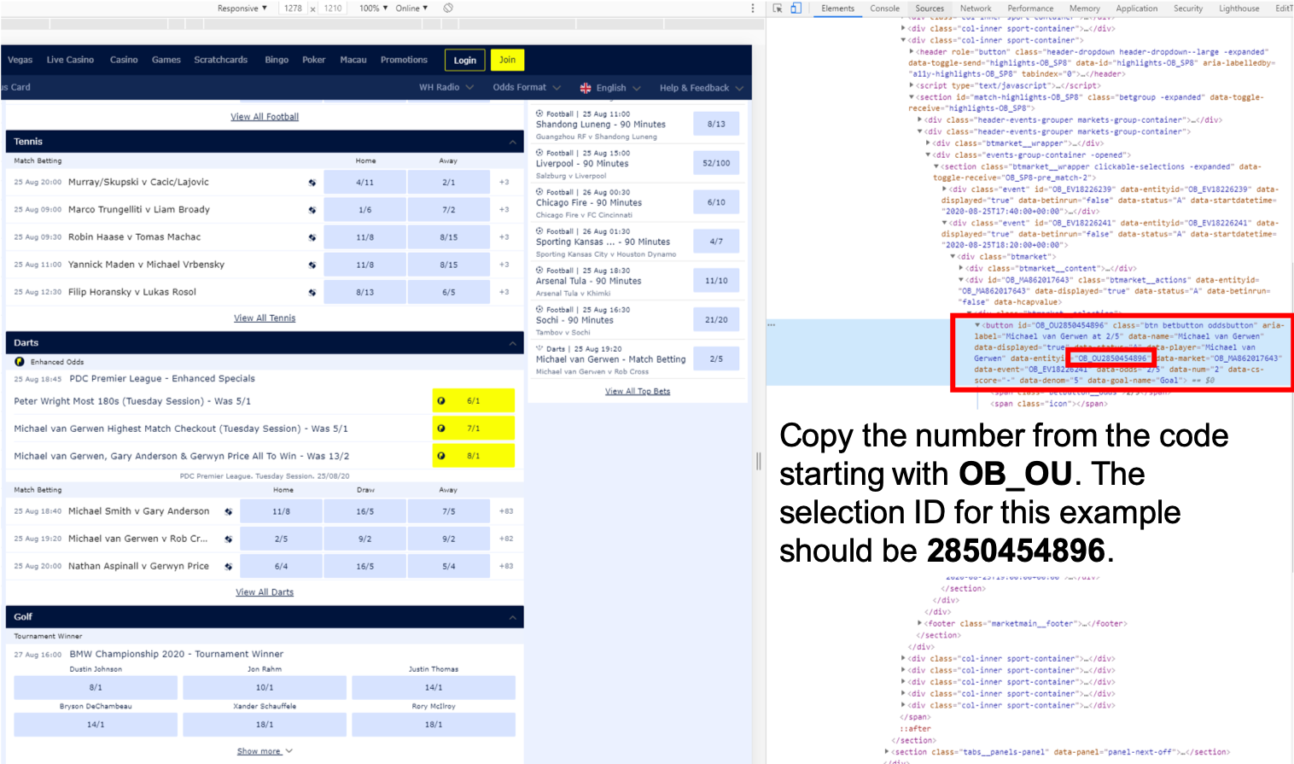Viewport: 1294px width, 764px height.
Task: Open the Vegas menu item
Action: [x=20, y=60]
